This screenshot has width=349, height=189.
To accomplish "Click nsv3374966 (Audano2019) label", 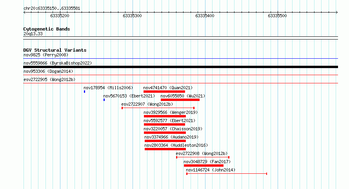I will coord(171,137).
